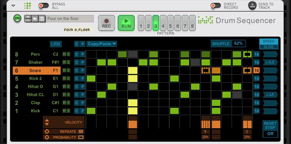Click the Shuffle 62% value field
The width and height of the screenshot is (291, 144).
(x=239, y=44)
